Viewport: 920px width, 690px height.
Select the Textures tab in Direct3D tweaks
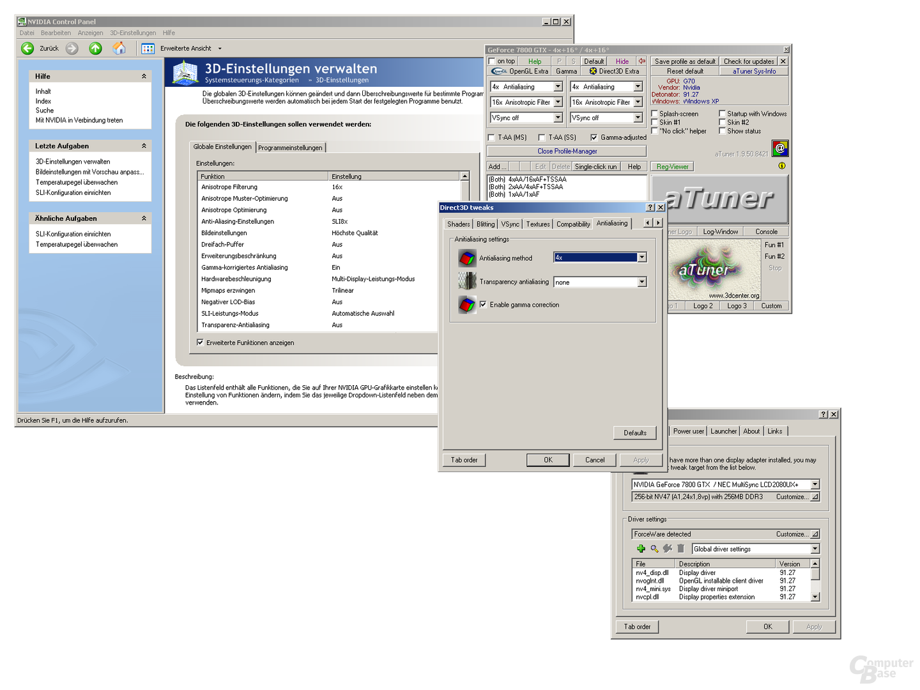538,224
